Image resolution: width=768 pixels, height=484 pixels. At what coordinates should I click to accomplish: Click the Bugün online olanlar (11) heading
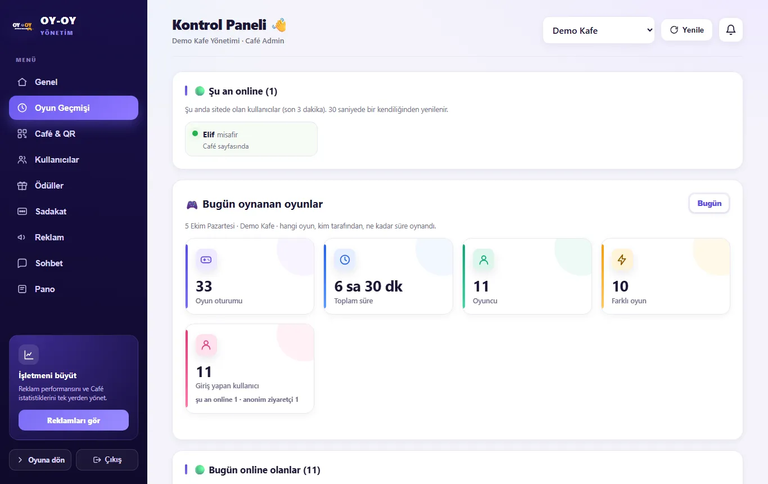[x=264, y=470]
